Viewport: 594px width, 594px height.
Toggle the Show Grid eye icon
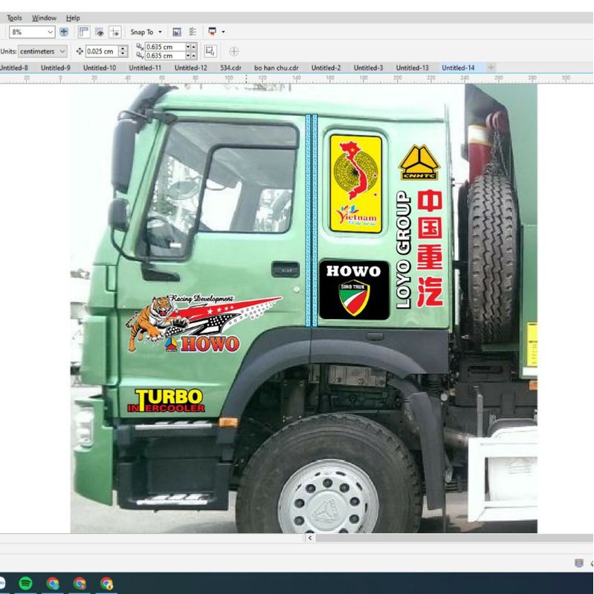tap(100, 32)
